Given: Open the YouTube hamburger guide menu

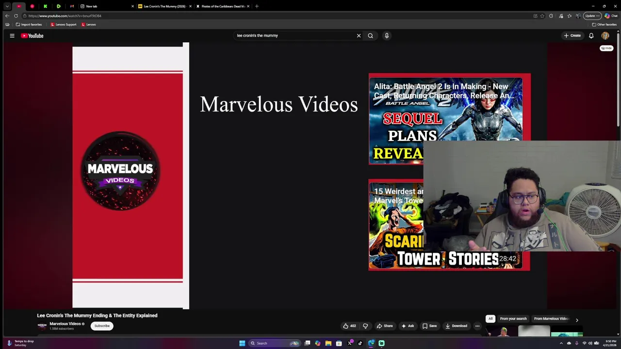Looking at the screenshot, I should coord(12,35).
